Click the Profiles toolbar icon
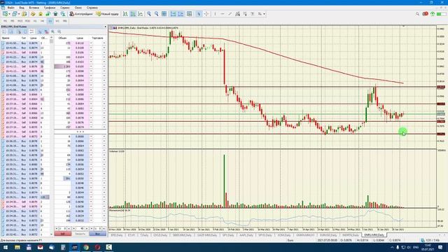Screen dimensions: 448x252 tap(15, 14)
